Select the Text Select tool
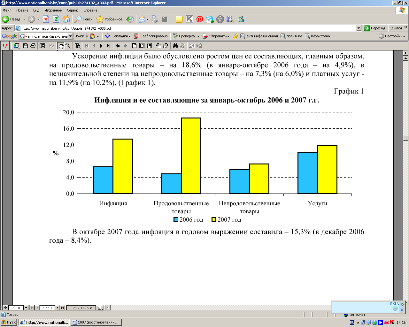 pos(77,46)
